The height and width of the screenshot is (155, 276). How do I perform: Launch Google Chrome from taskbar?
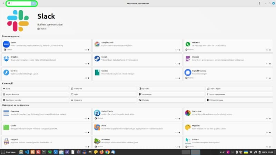click(107, 152)
